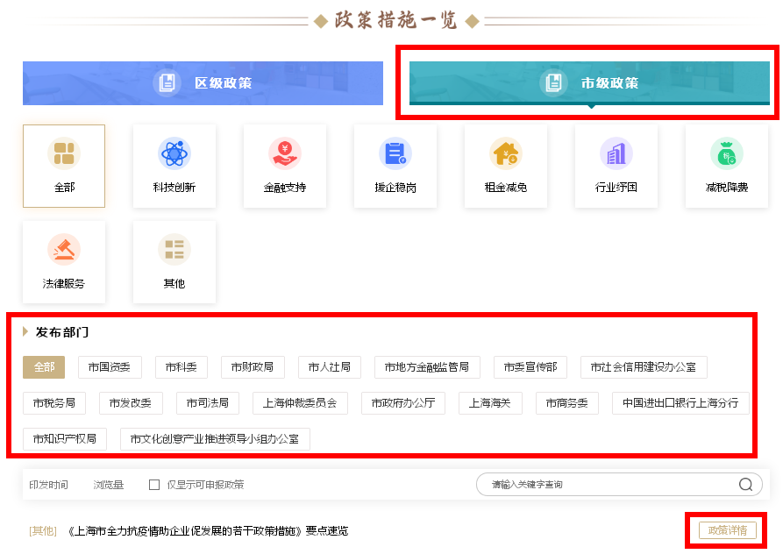
Task: Switch to 市级政策 tab
Action: click(x=589, y=83)
